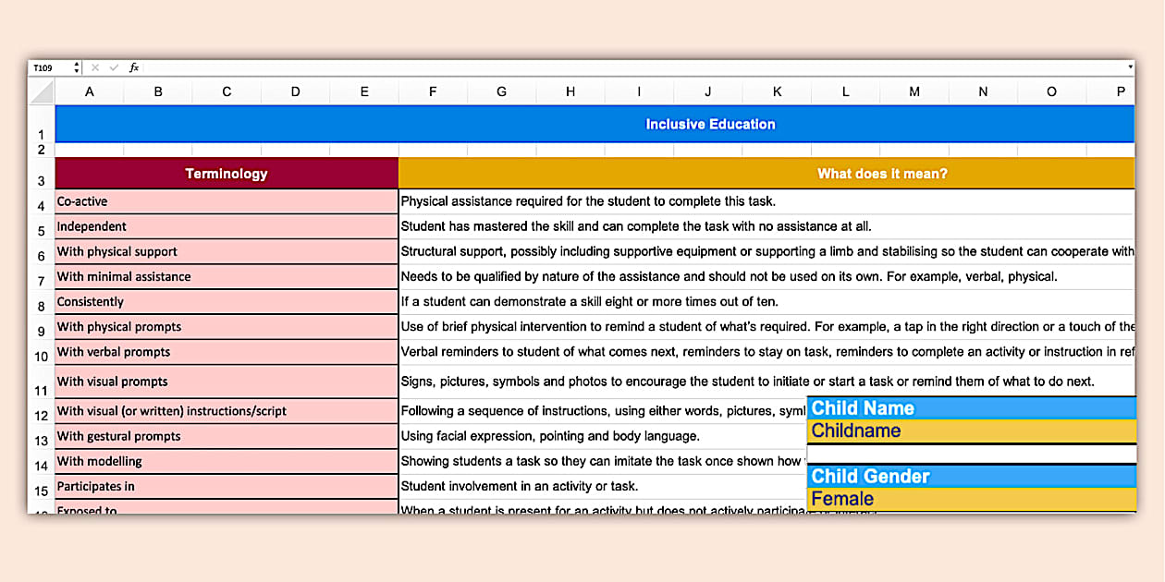1165x582 pixels.
Task: Select row header 8
Action: pos(41,301)
